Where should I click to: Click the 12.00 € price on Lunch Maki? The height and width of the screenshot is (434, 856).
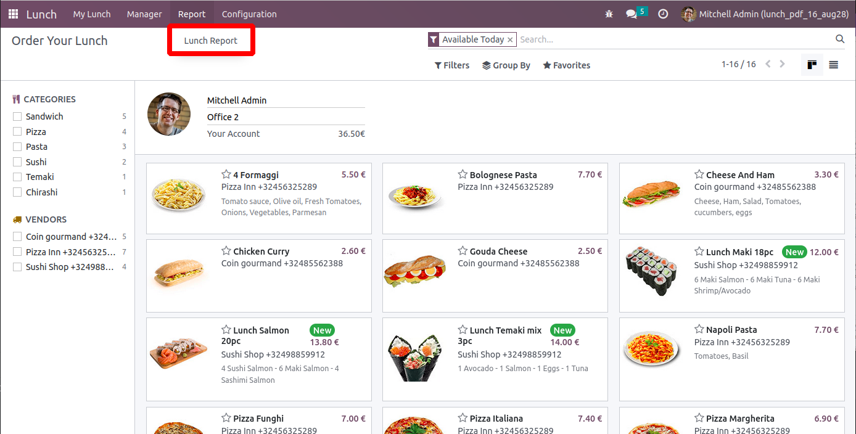coord(824,252)
